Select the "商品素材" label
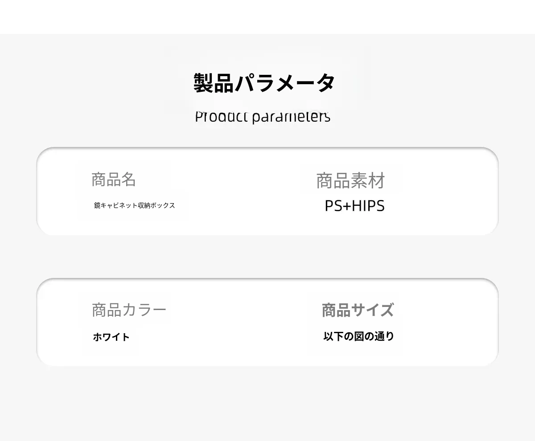 350,181
